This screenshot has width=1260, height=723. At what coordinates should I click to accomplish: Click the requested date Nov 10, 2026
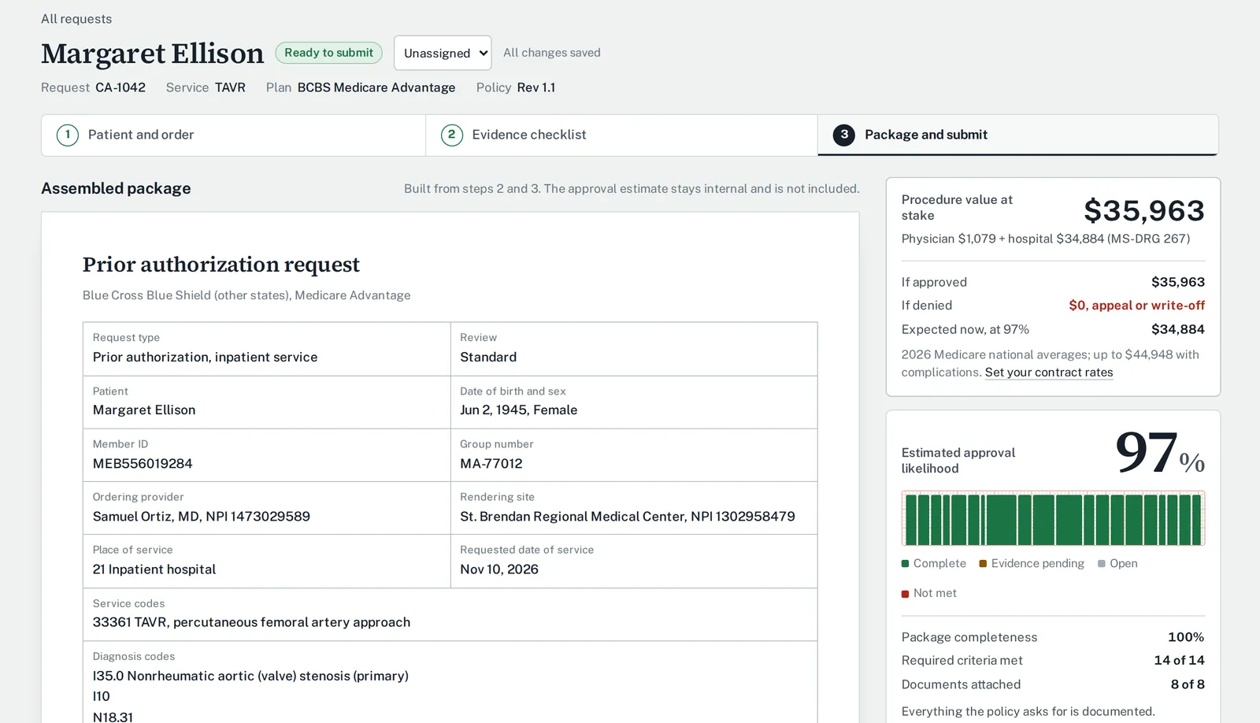tap(499, 569)
